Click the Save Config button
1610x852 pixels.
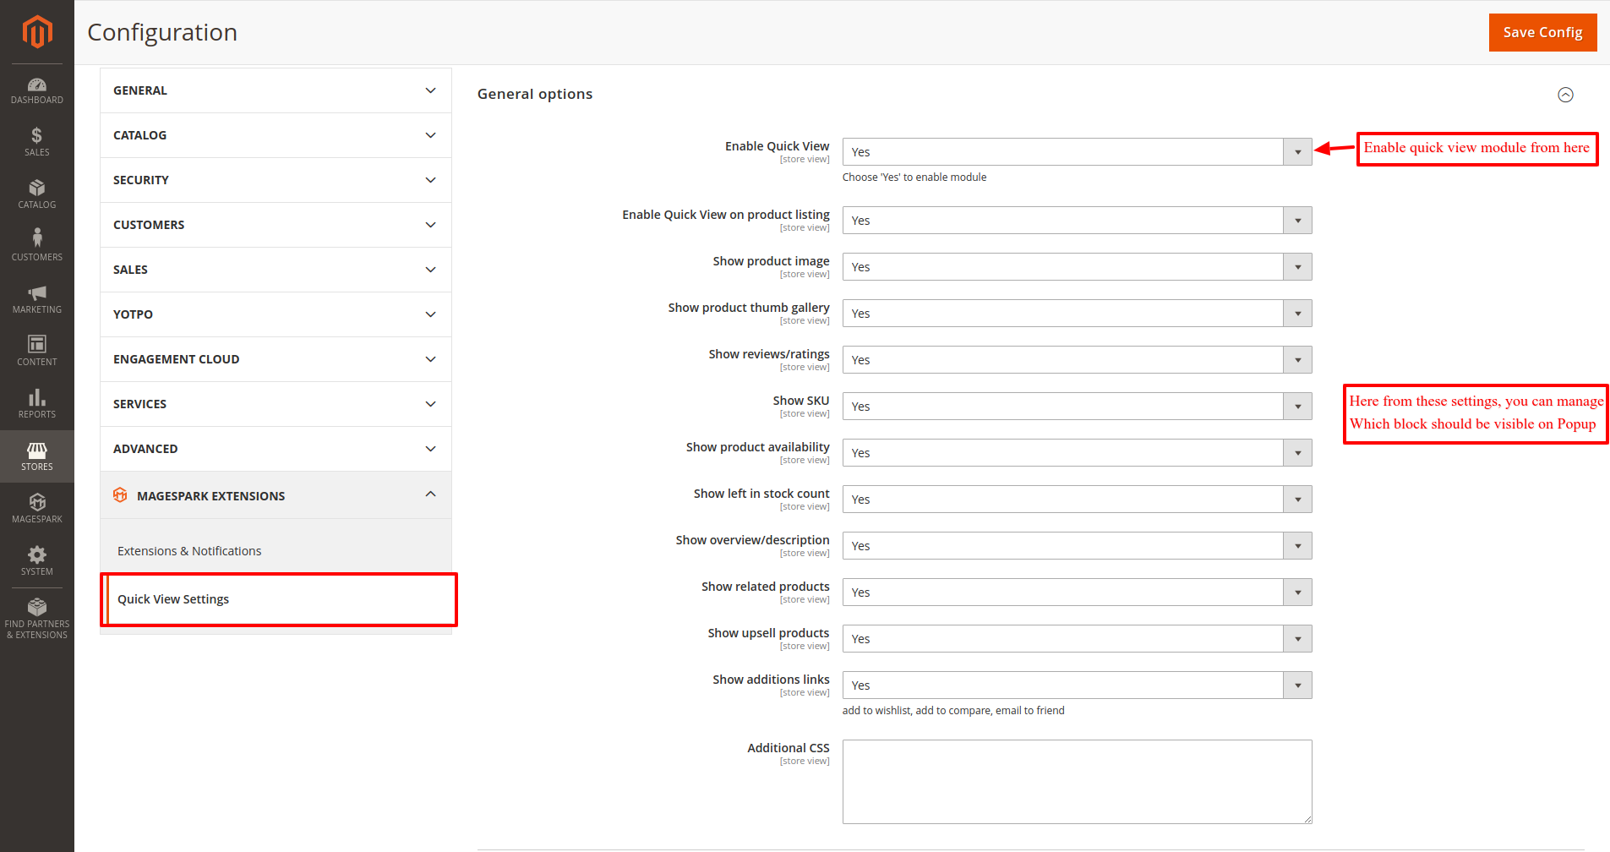coord(1542,32)
